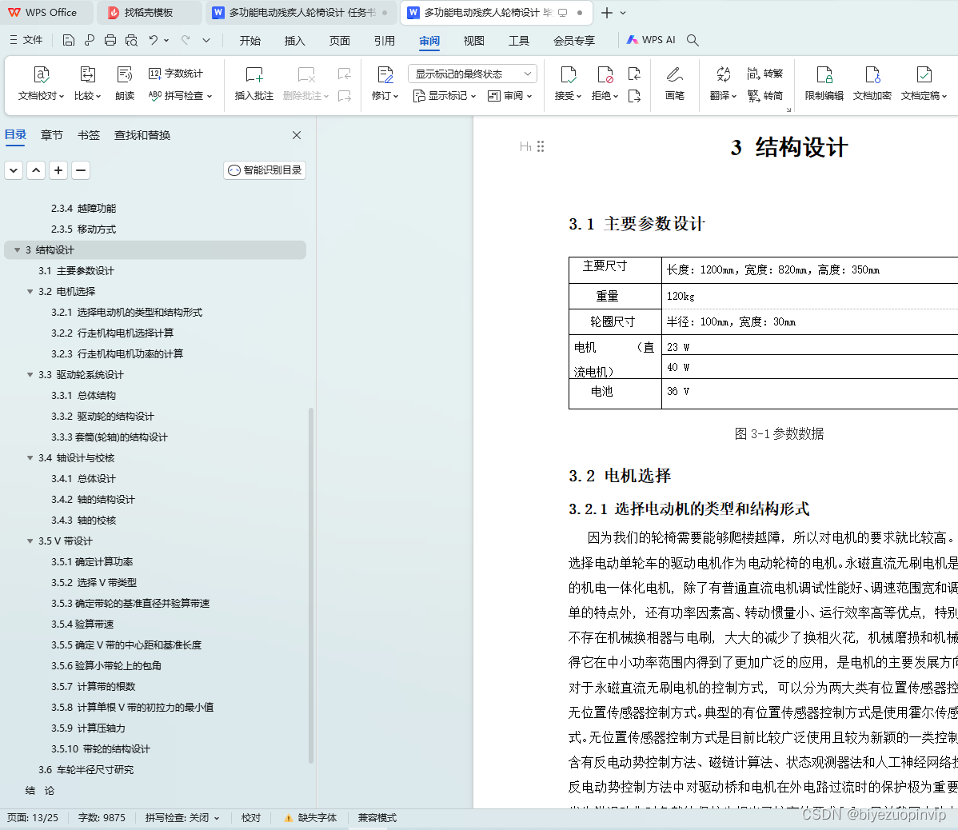Image resolution: width=958 pixels, height=830 pixels.
Task: Click the 智能识别目录 button
Action: (265, 170)
